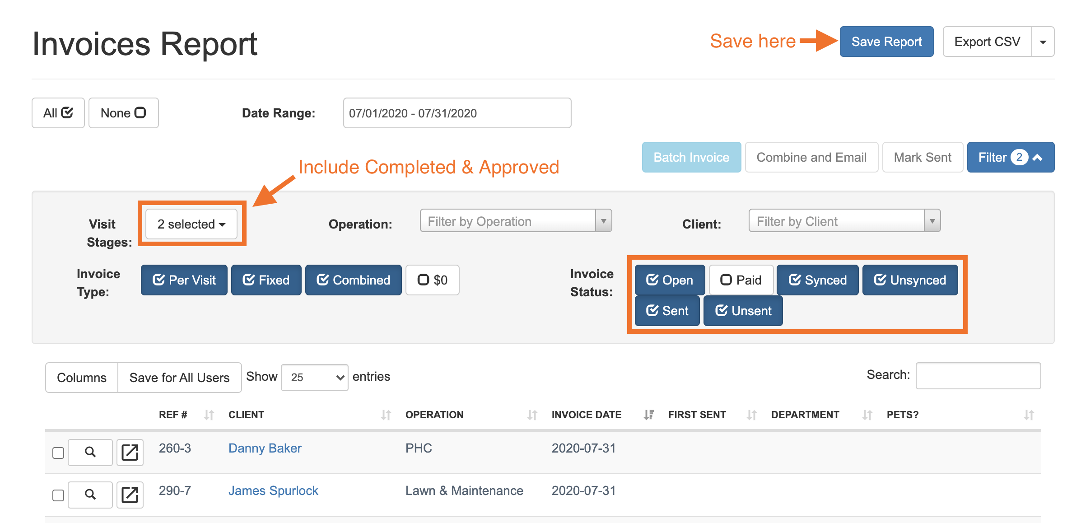Open invoice 290-7 via external-link icon

pyautogui.click(x=130, y=495)
